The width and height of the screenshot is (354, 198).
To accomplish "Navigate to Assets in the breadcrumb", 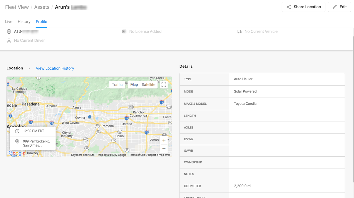I will [42, 7].
